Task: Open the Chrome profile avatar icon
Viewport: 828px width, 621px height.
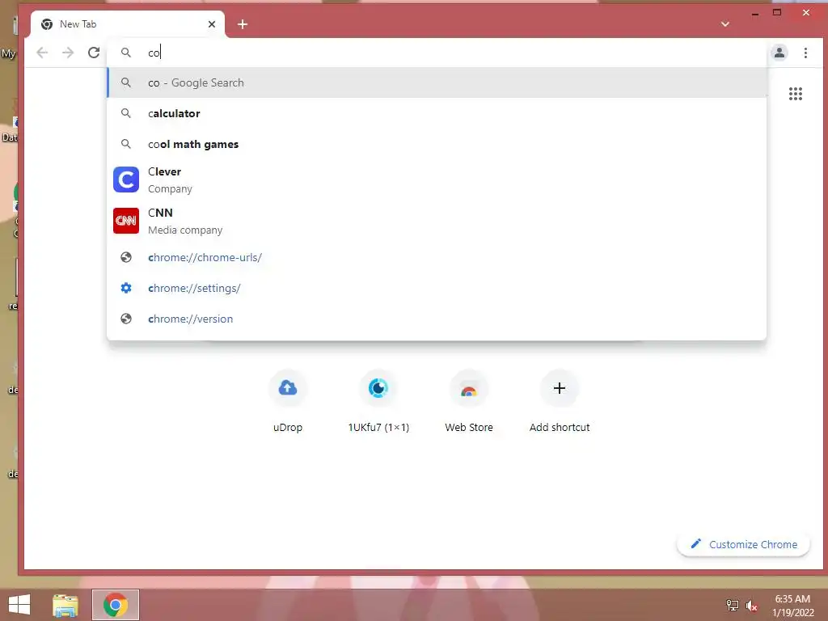Action: 779,53
